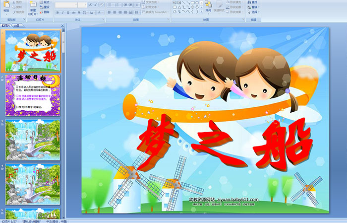Open the Shape Effects (形状效果) menu
This screenshot has width=347, height=223.
tap(235, 12)
